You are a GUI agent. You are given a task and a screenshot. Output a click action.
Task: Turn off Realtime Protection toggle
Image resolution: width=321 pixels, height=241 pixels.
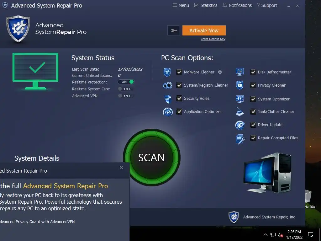coord(126,82)
